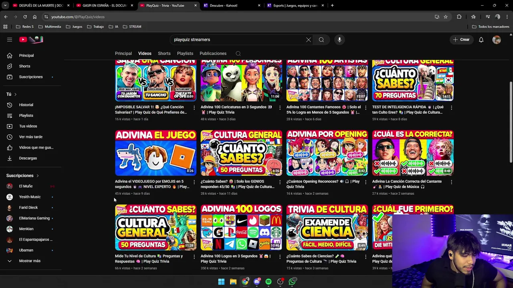Open Ver más tarde in the sidebar
This screenshot has height=288, width=513.
point(30,137)
